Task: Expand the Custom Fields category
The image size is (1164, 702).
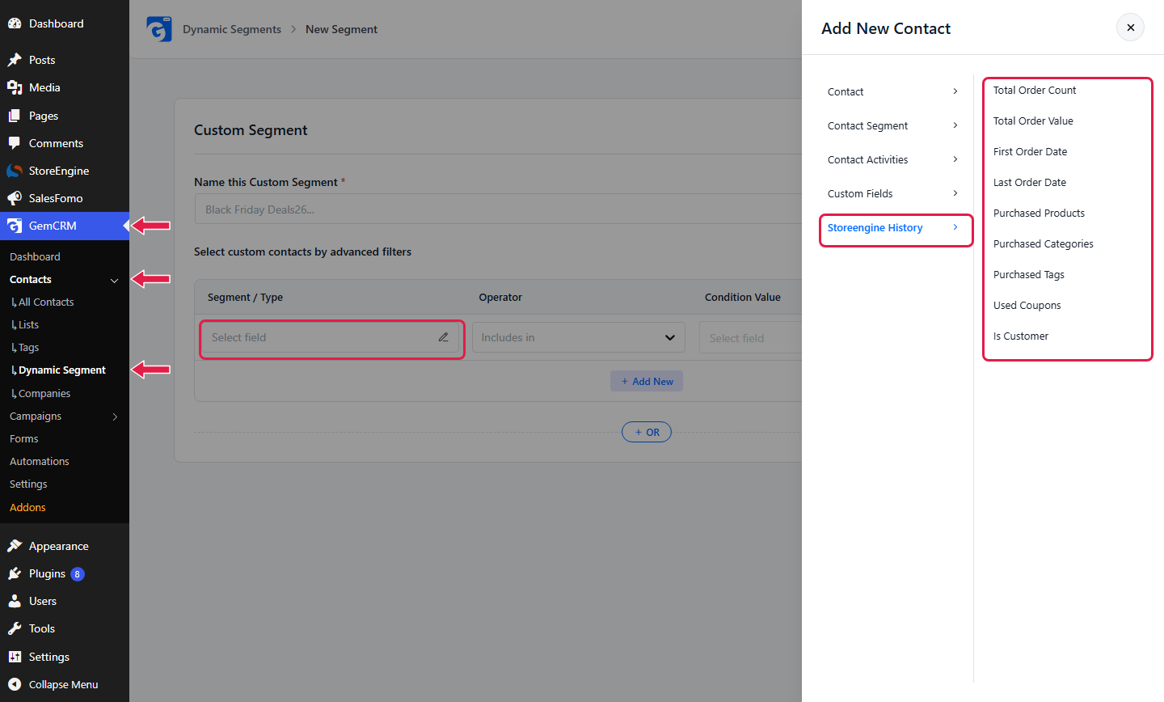Action: click(892, 193)
